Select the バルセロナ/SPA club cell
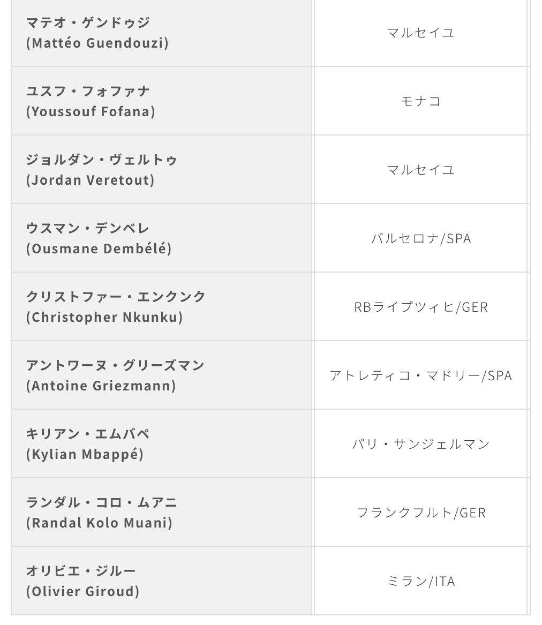 tap(420, 238)
